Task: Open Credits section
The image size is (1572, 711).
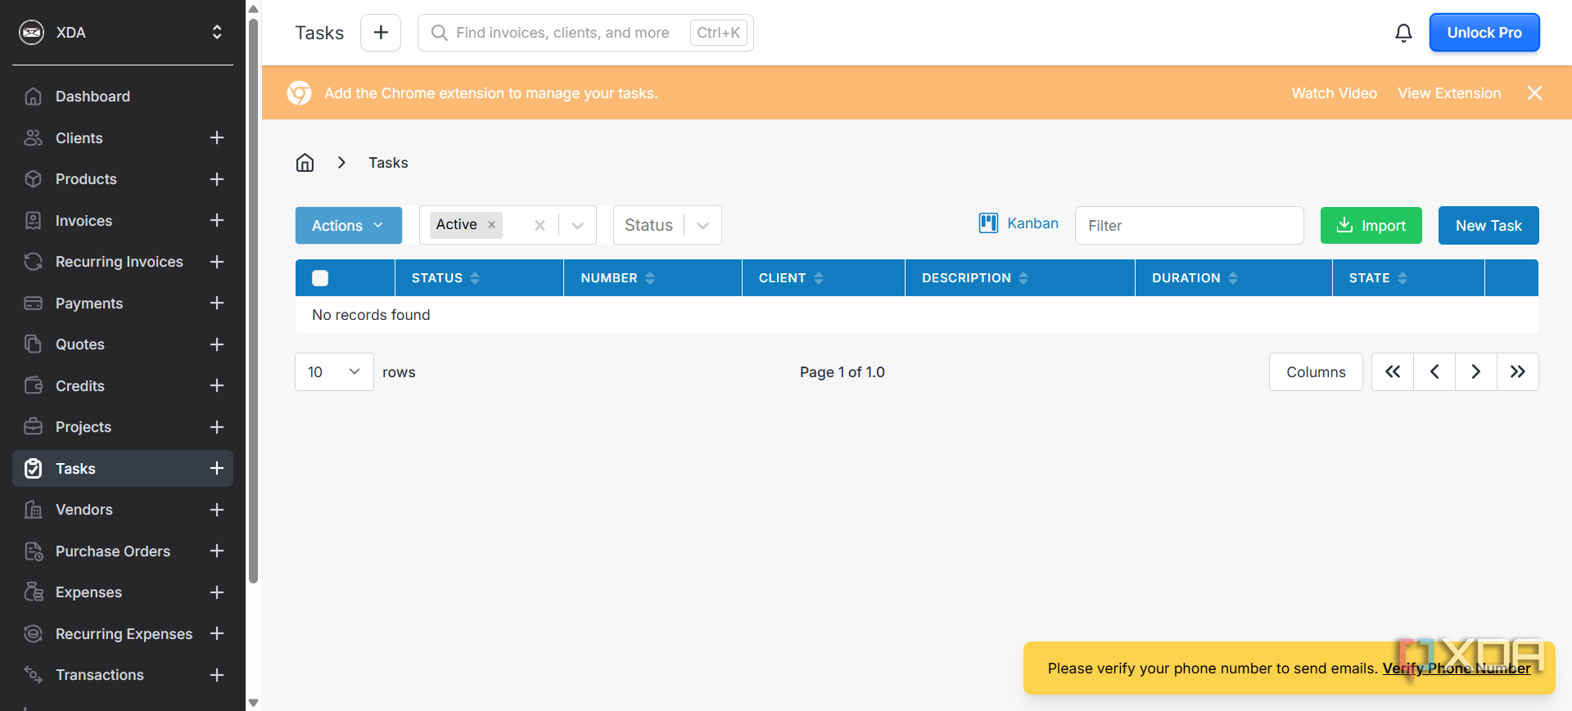Action: [79, 386]
